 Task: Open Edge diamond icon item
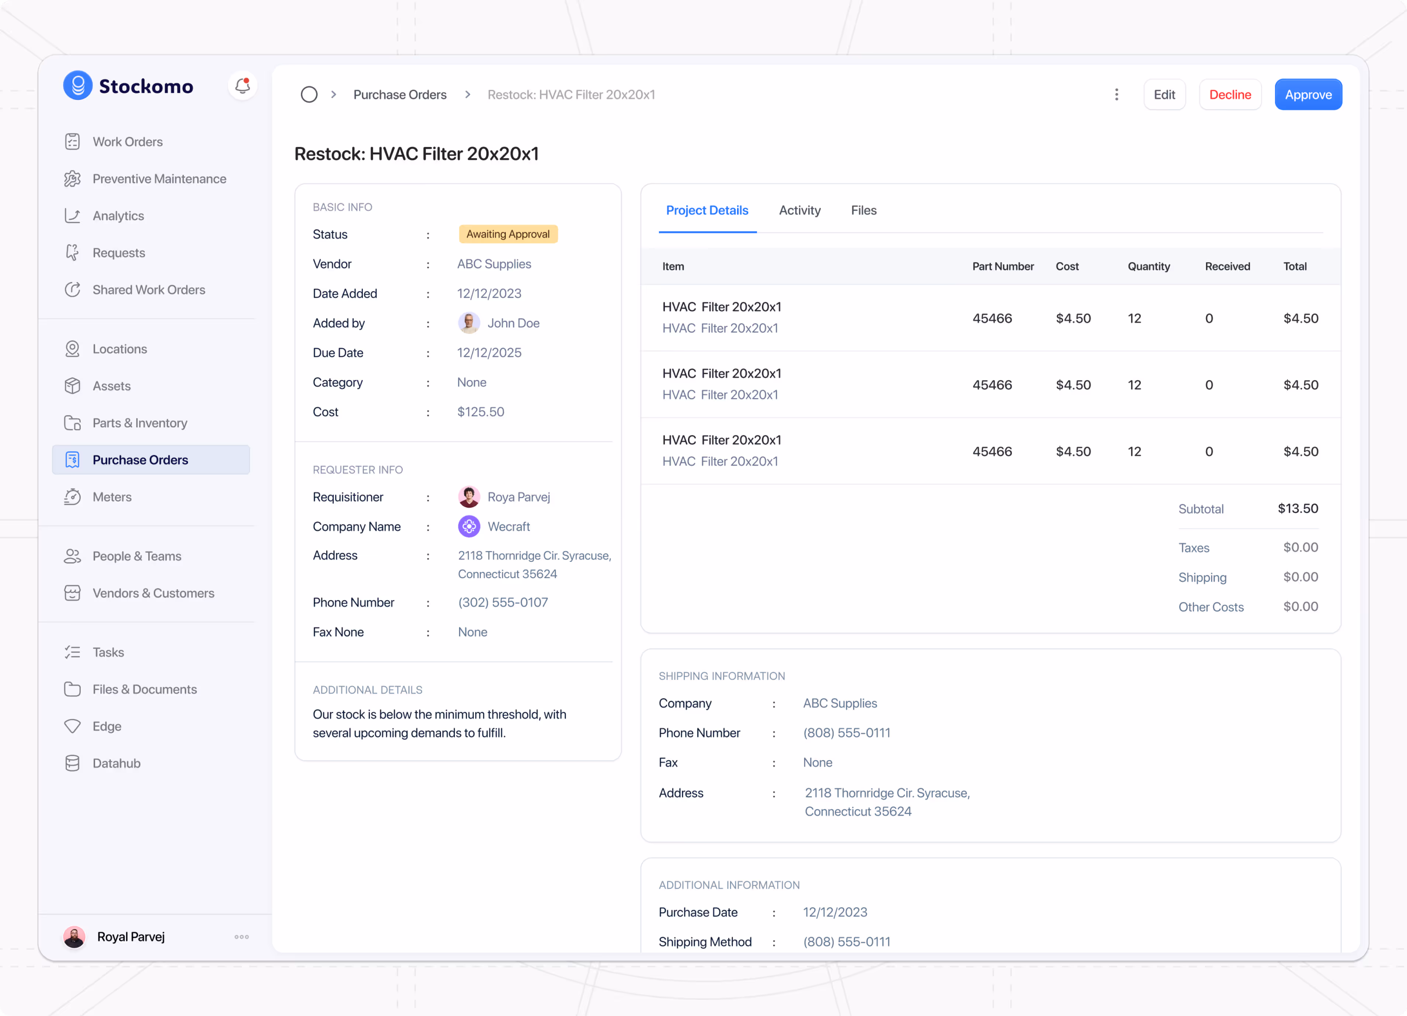(73, 726)
